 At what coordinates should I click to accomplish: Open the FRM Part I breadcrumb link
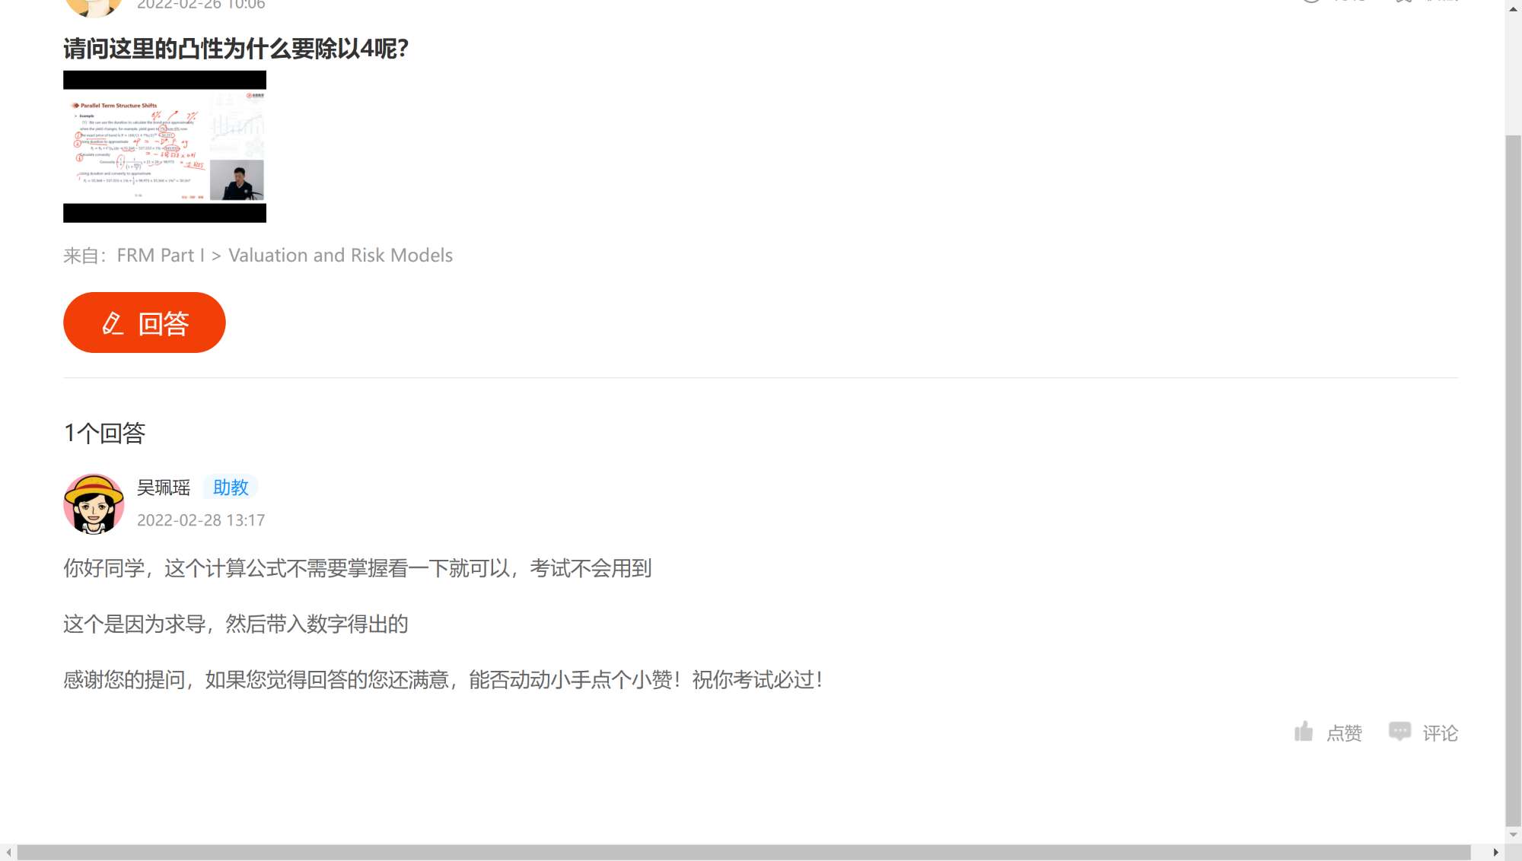click(x=161, y=256)
